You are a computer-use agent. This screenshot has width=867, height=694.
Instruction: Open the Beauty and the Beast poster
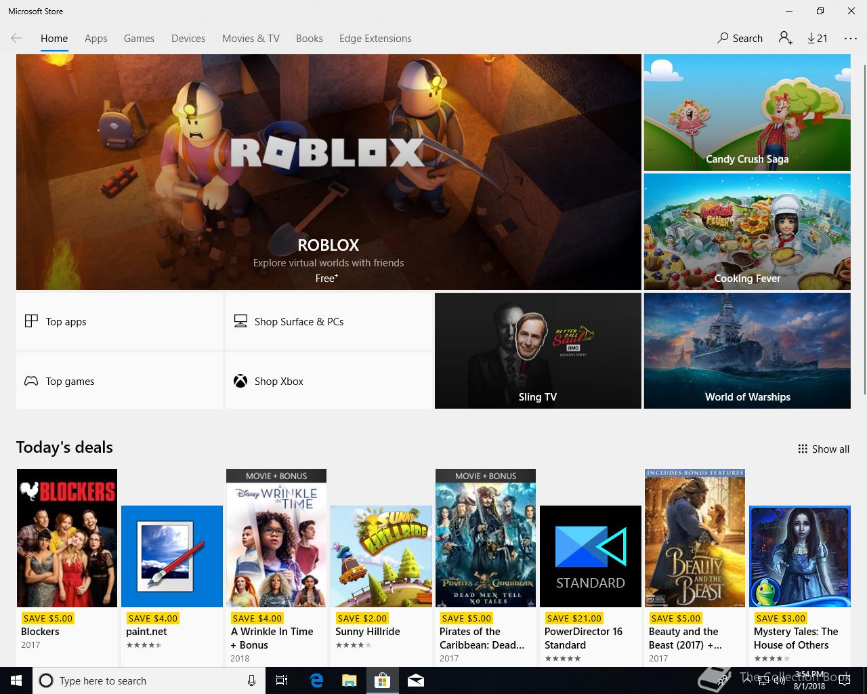695,538
